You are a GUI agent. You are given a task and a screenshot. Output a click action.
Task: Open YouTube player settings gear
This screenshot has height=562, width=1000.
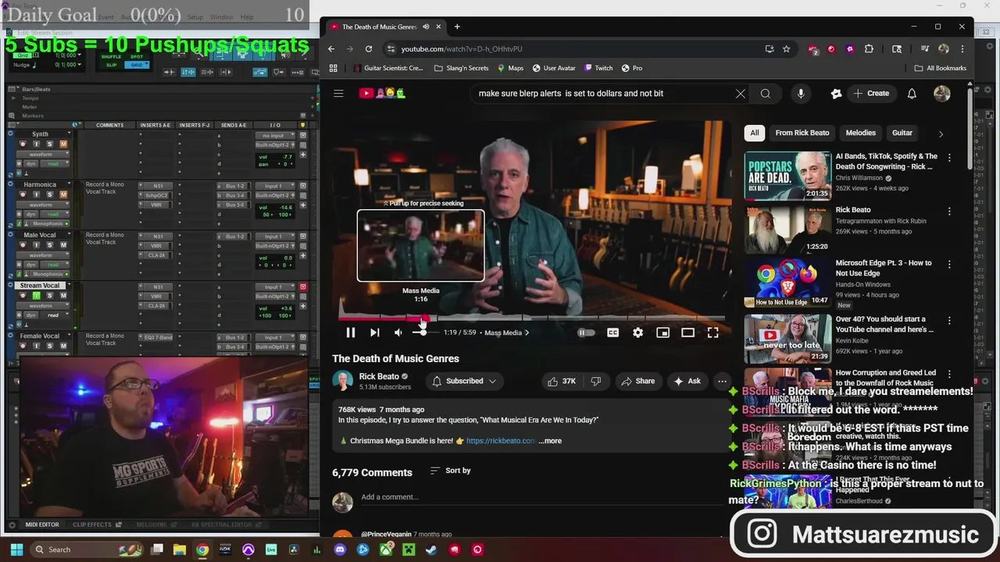[x=637, y=333]
